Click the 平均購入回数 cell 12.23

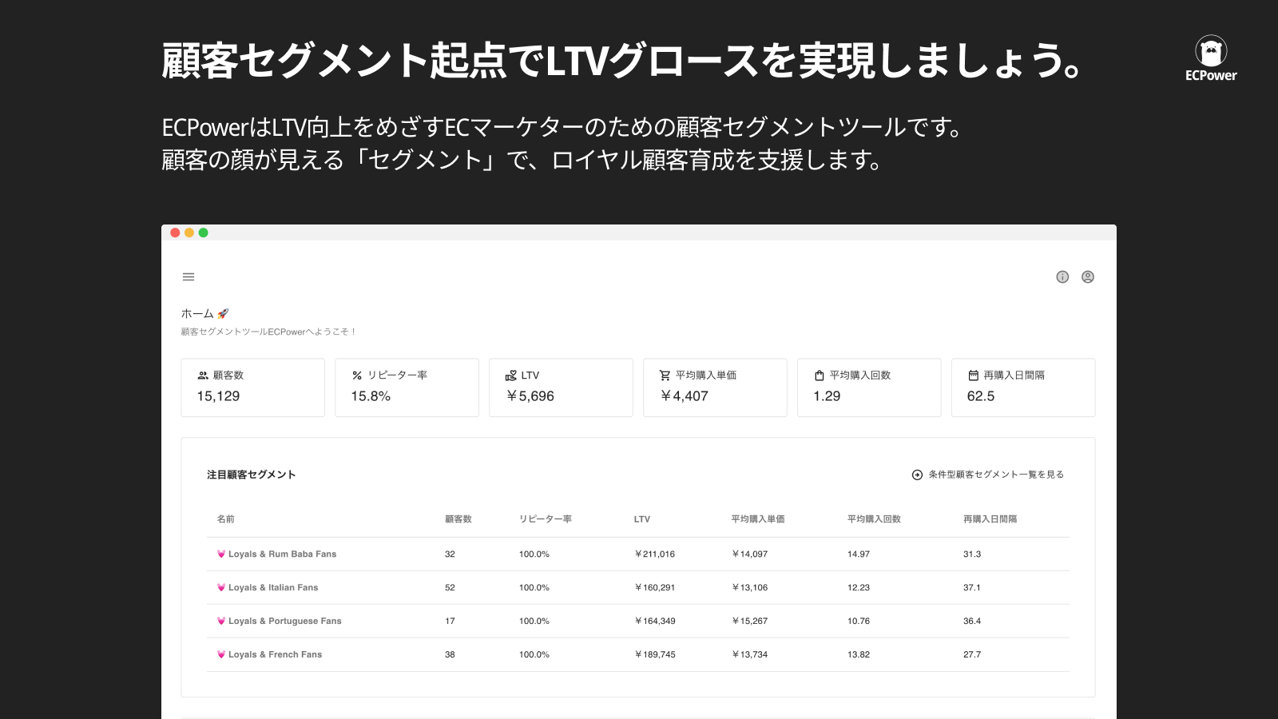(x=859, y=587)
